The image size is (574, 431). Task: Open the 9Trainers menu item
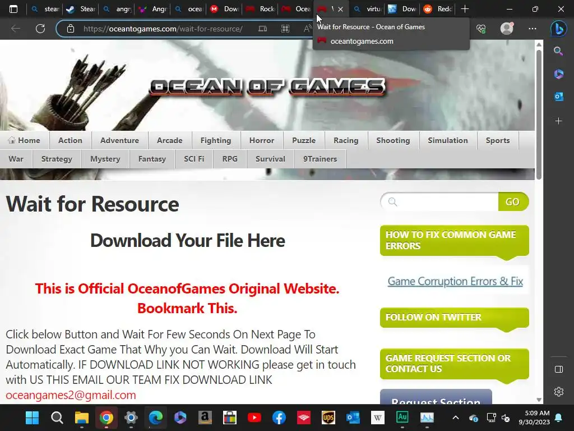(320, 159)
